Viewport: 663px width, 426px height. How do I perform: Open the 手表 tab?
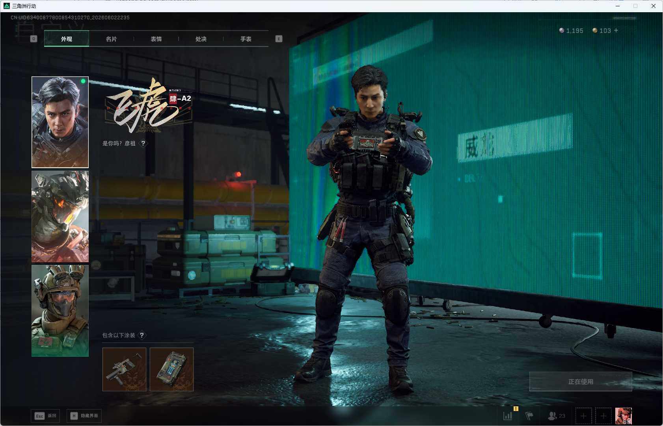pyautogui.click(x=246, y=39)
